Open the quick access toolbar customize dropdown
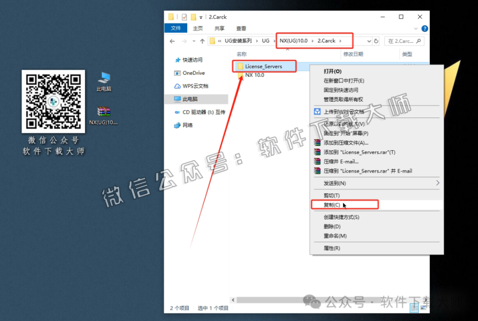Screen dimensions: 478x321 [x=202, y=17]
